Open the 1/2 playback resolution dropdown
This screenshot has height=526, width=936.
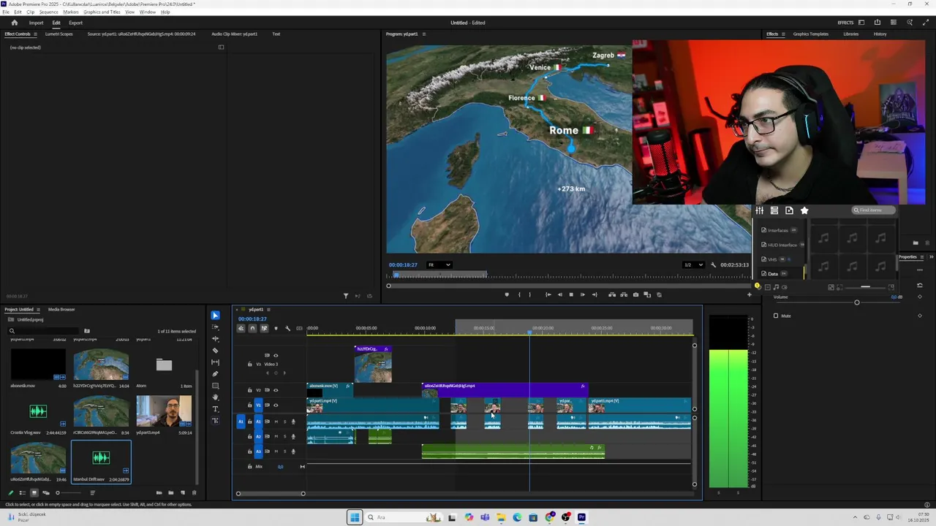pos(692,264)
